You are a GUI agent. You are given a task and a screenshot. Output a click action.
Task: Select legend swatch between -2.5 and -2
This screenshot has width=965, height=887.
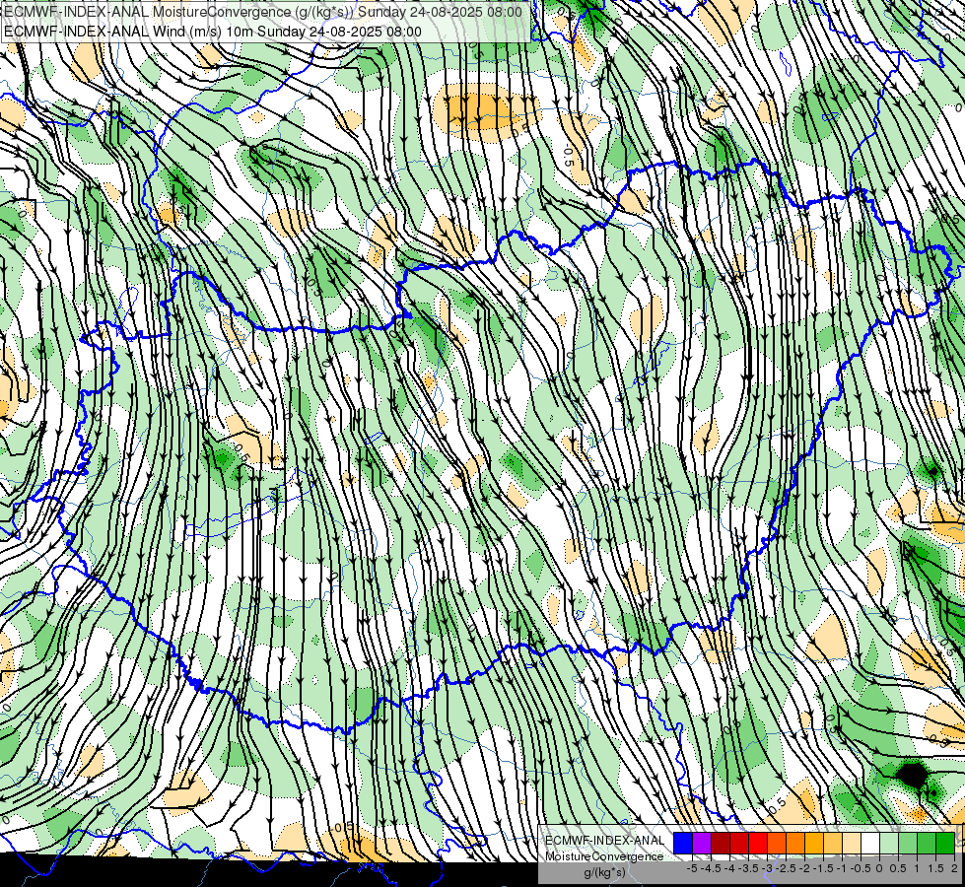[x=795, y=843]
